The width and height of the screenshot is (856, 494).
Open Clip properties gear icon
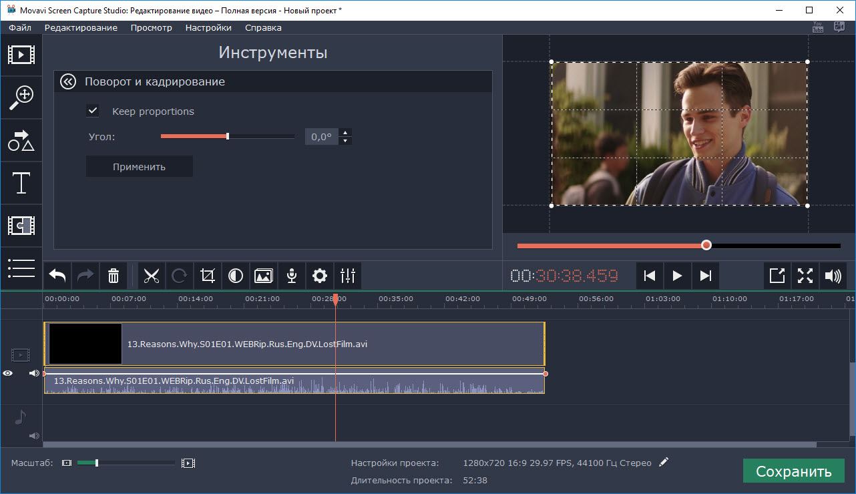320,276
